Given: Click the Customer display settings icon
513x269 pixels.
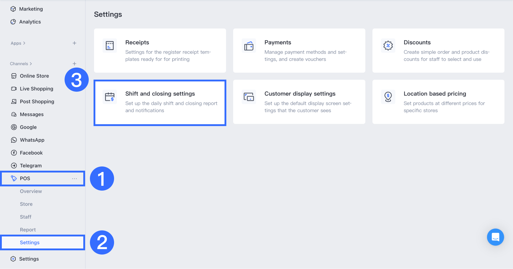Looking at the screenshot, I should (249, 97).
